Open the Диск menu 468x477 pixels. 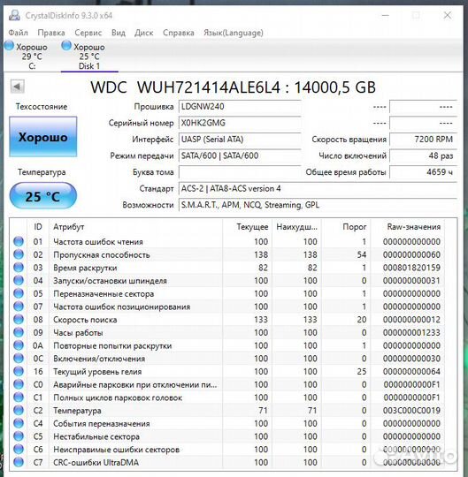(144, 33)
